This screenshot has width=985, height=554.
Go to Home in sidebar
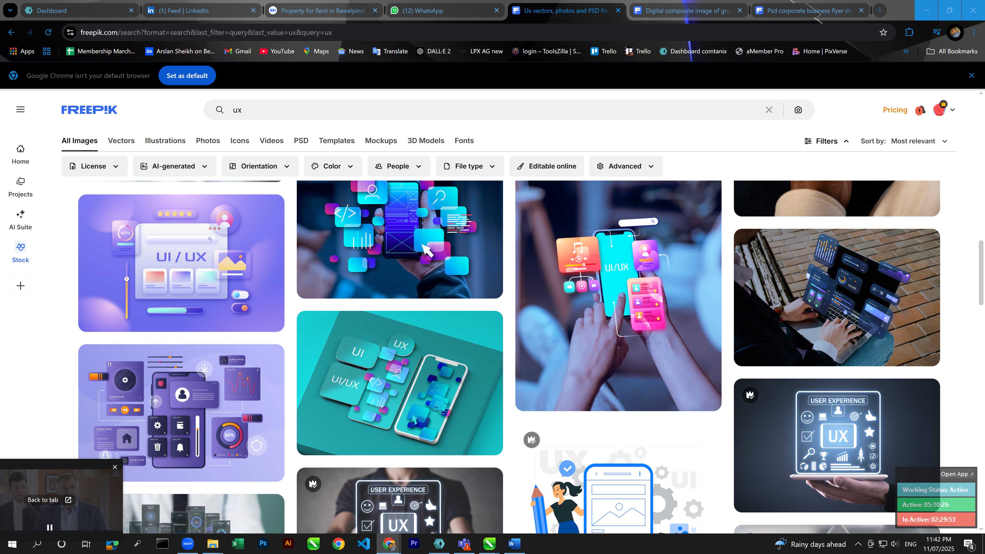click(20, 154)
